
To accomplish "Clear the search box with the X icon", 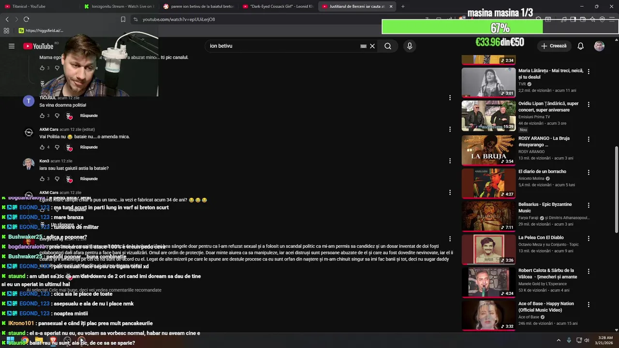I will coord(372,46).
